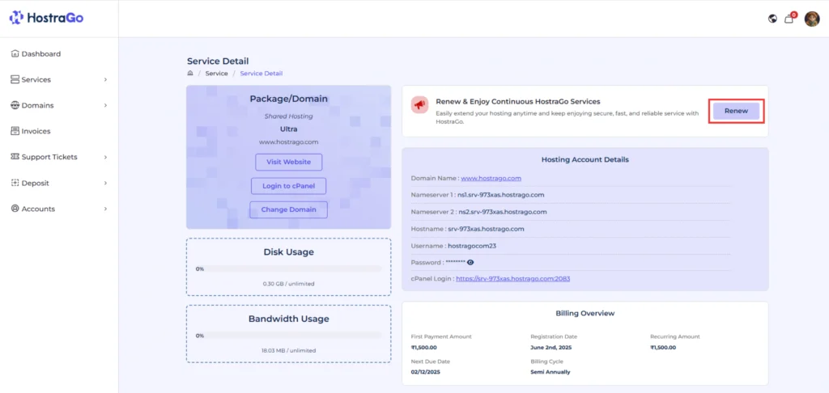This screenshot has height=393, width=829.
Task: Click the registration date June 2nd, 2025
Action: 551,348
